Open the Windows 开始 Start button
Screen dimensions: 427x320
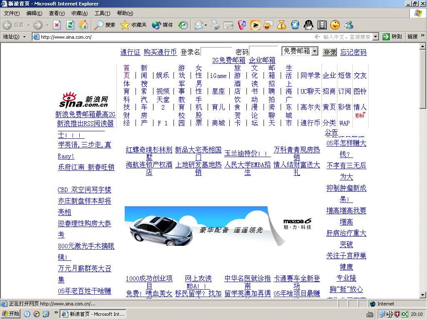(x=10, y=314)
